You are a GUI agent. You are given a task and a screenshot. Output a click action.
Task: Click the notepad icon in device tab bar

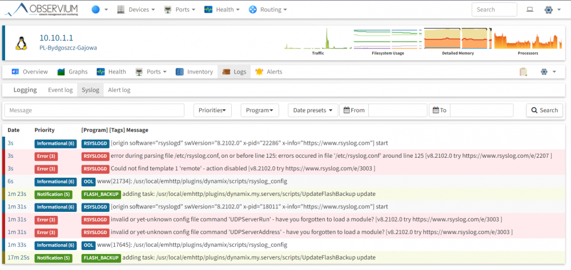click(x=523, y=72)
